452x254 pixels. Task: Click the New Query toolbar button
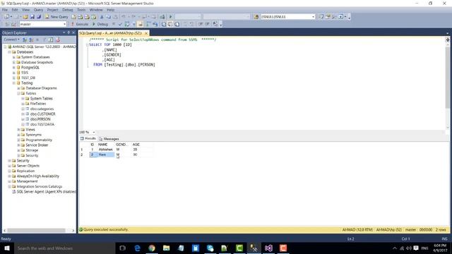(x=56, y=17)
